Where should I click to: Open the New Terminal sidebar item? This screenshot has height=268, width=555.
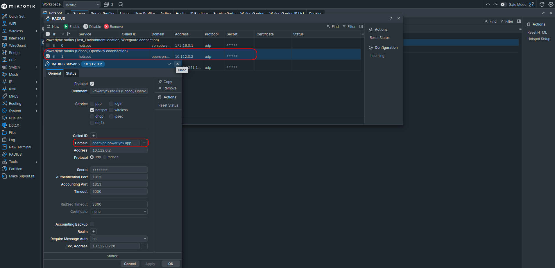click(x=20, y=147)
